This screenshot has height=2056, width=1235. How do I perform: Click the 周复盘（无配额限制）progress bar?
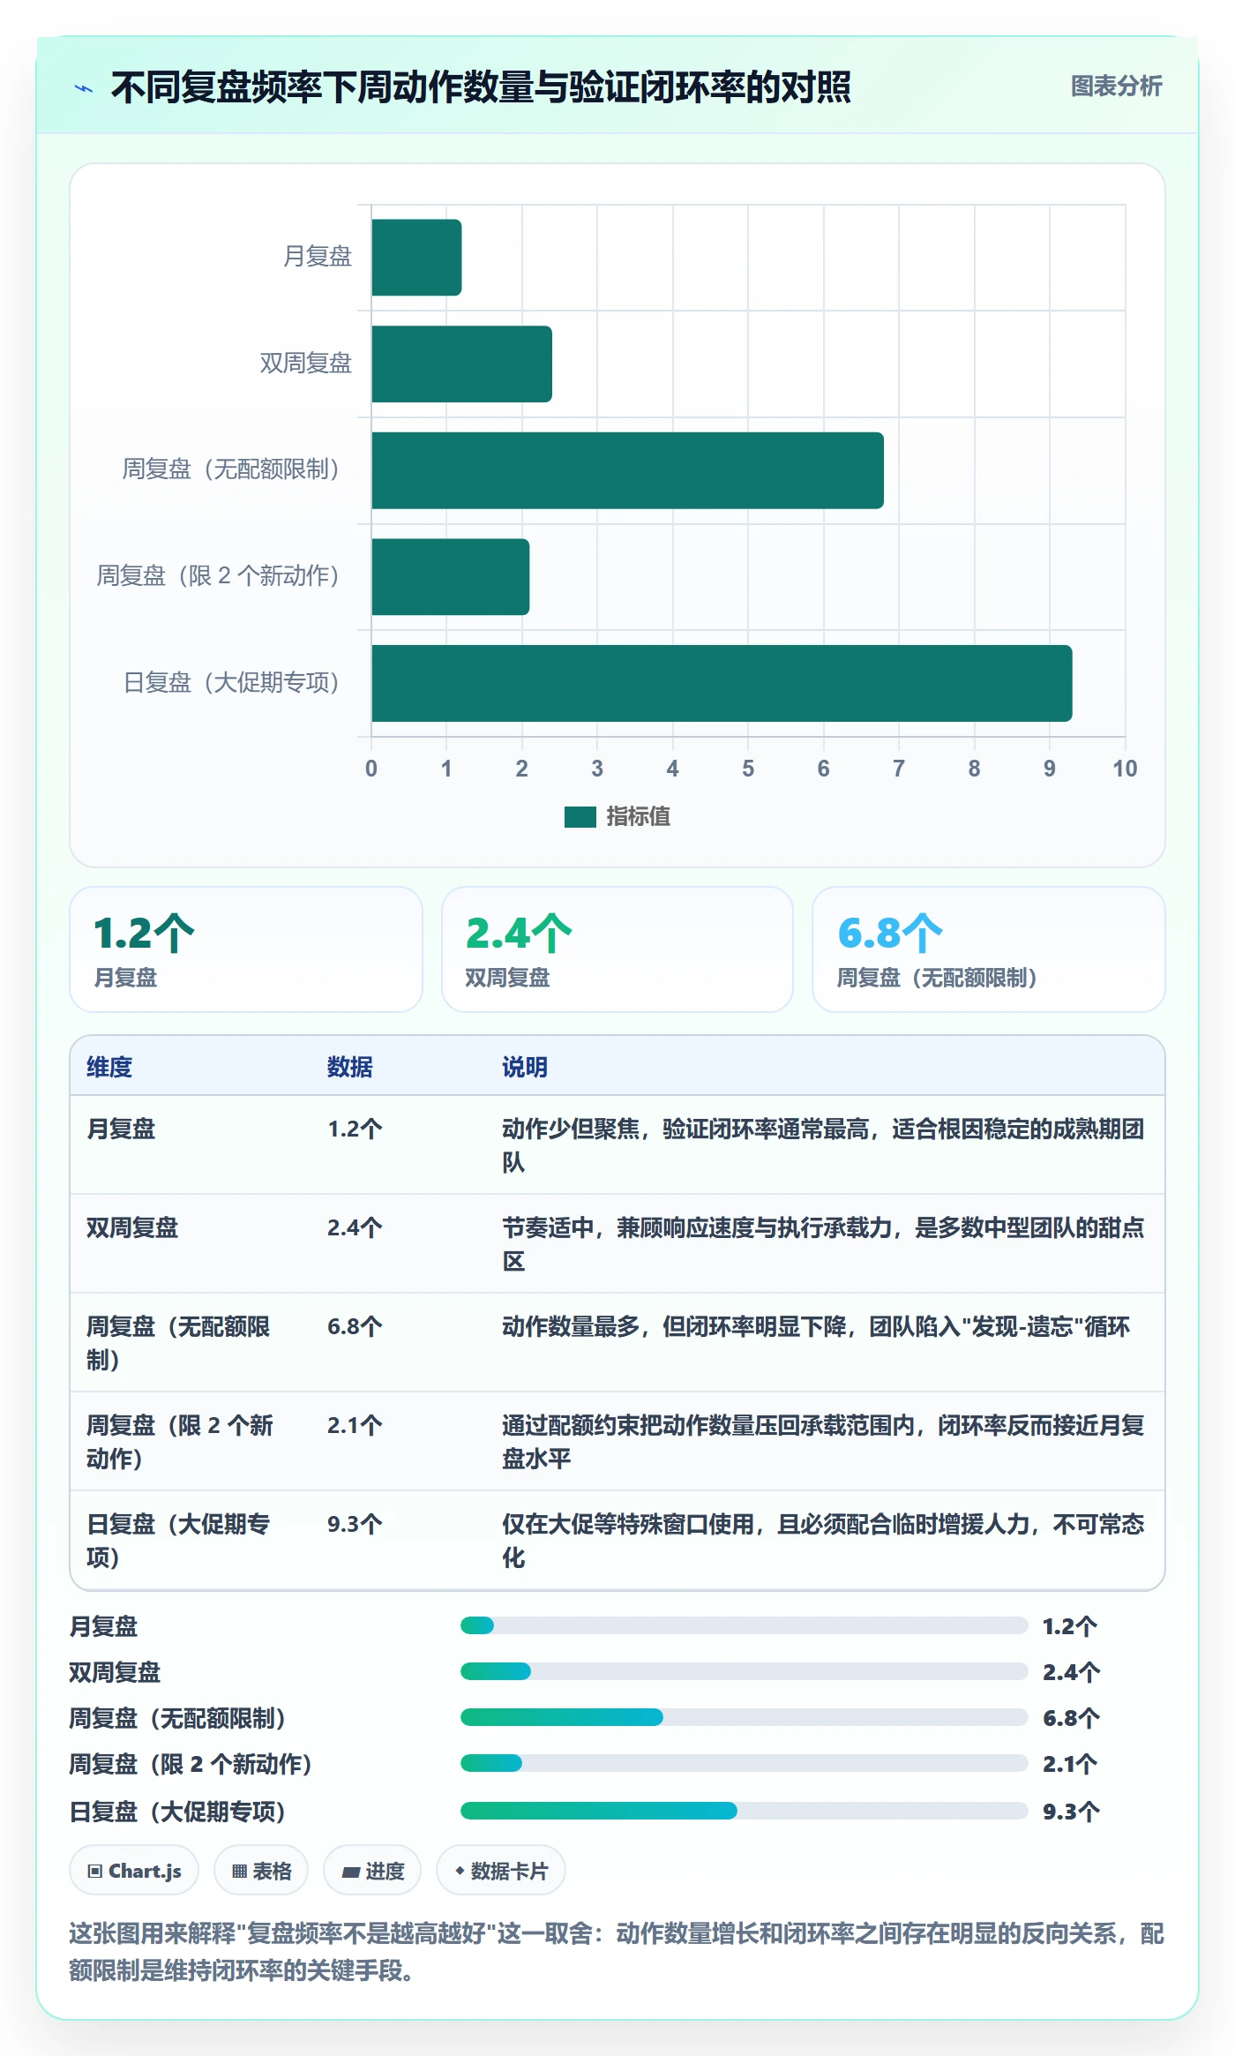[744, 1717]
